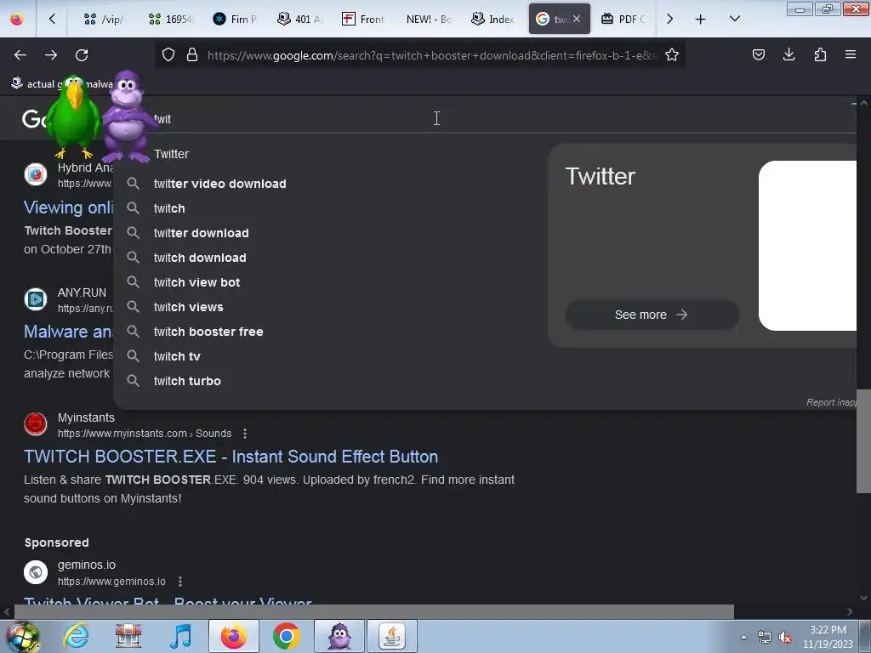Click the muted volume tray icon

pyautogui.click(x=785, y=638)
